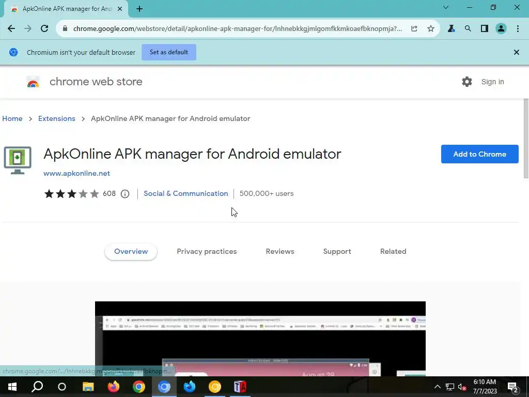The width and height of the screenshot is (529, 397).
Task: Click the 608 ratings count
Action: tap(110, 193)
